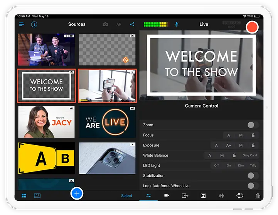Open the hamburger menu icon
The width and height of the screenshot is (278, 215).
tap(22, 24)
